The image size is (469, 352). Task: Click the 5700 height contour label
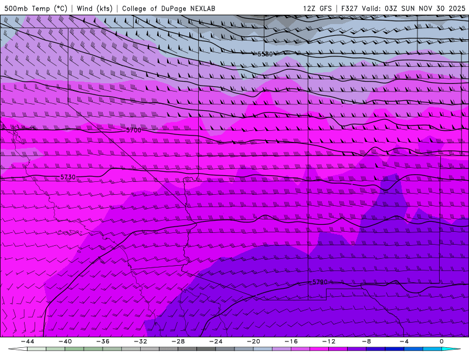tap(134, 130)
